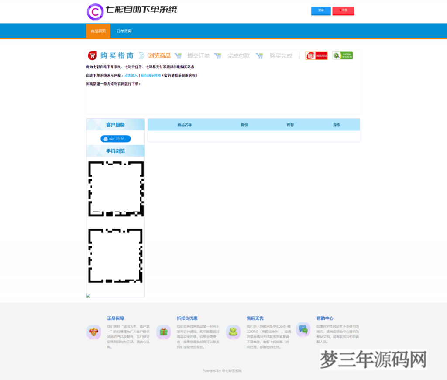Click the red 购买指南 shopping cart icon
The height and width of the screenshot is (380, 447).
coord(92,55)
